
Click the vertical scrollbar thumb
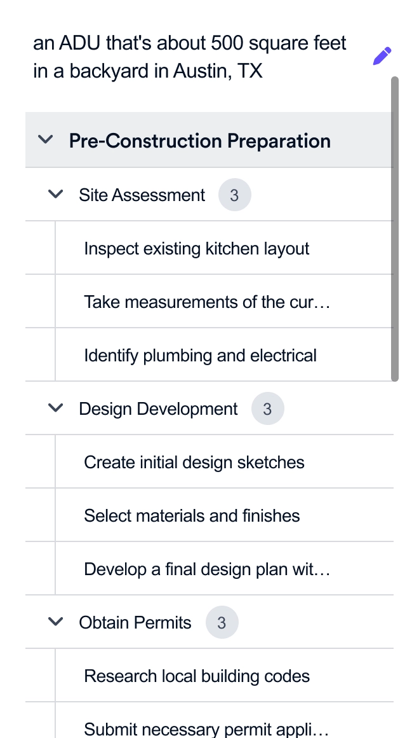pos(395,229)
